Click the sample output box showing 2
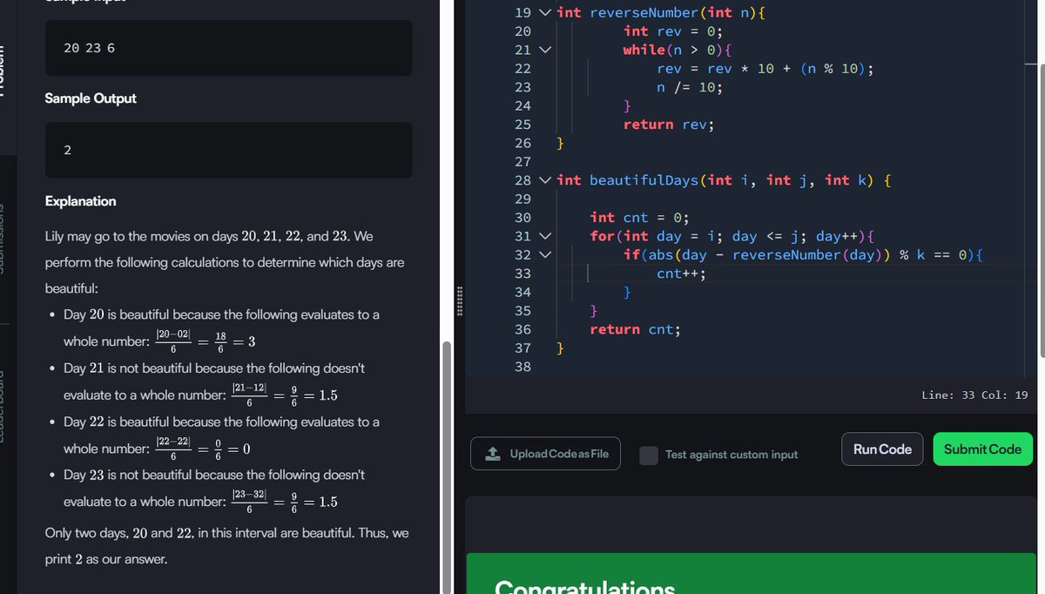The width and height of the screenshot is (1045, 594). coord(228,151)
